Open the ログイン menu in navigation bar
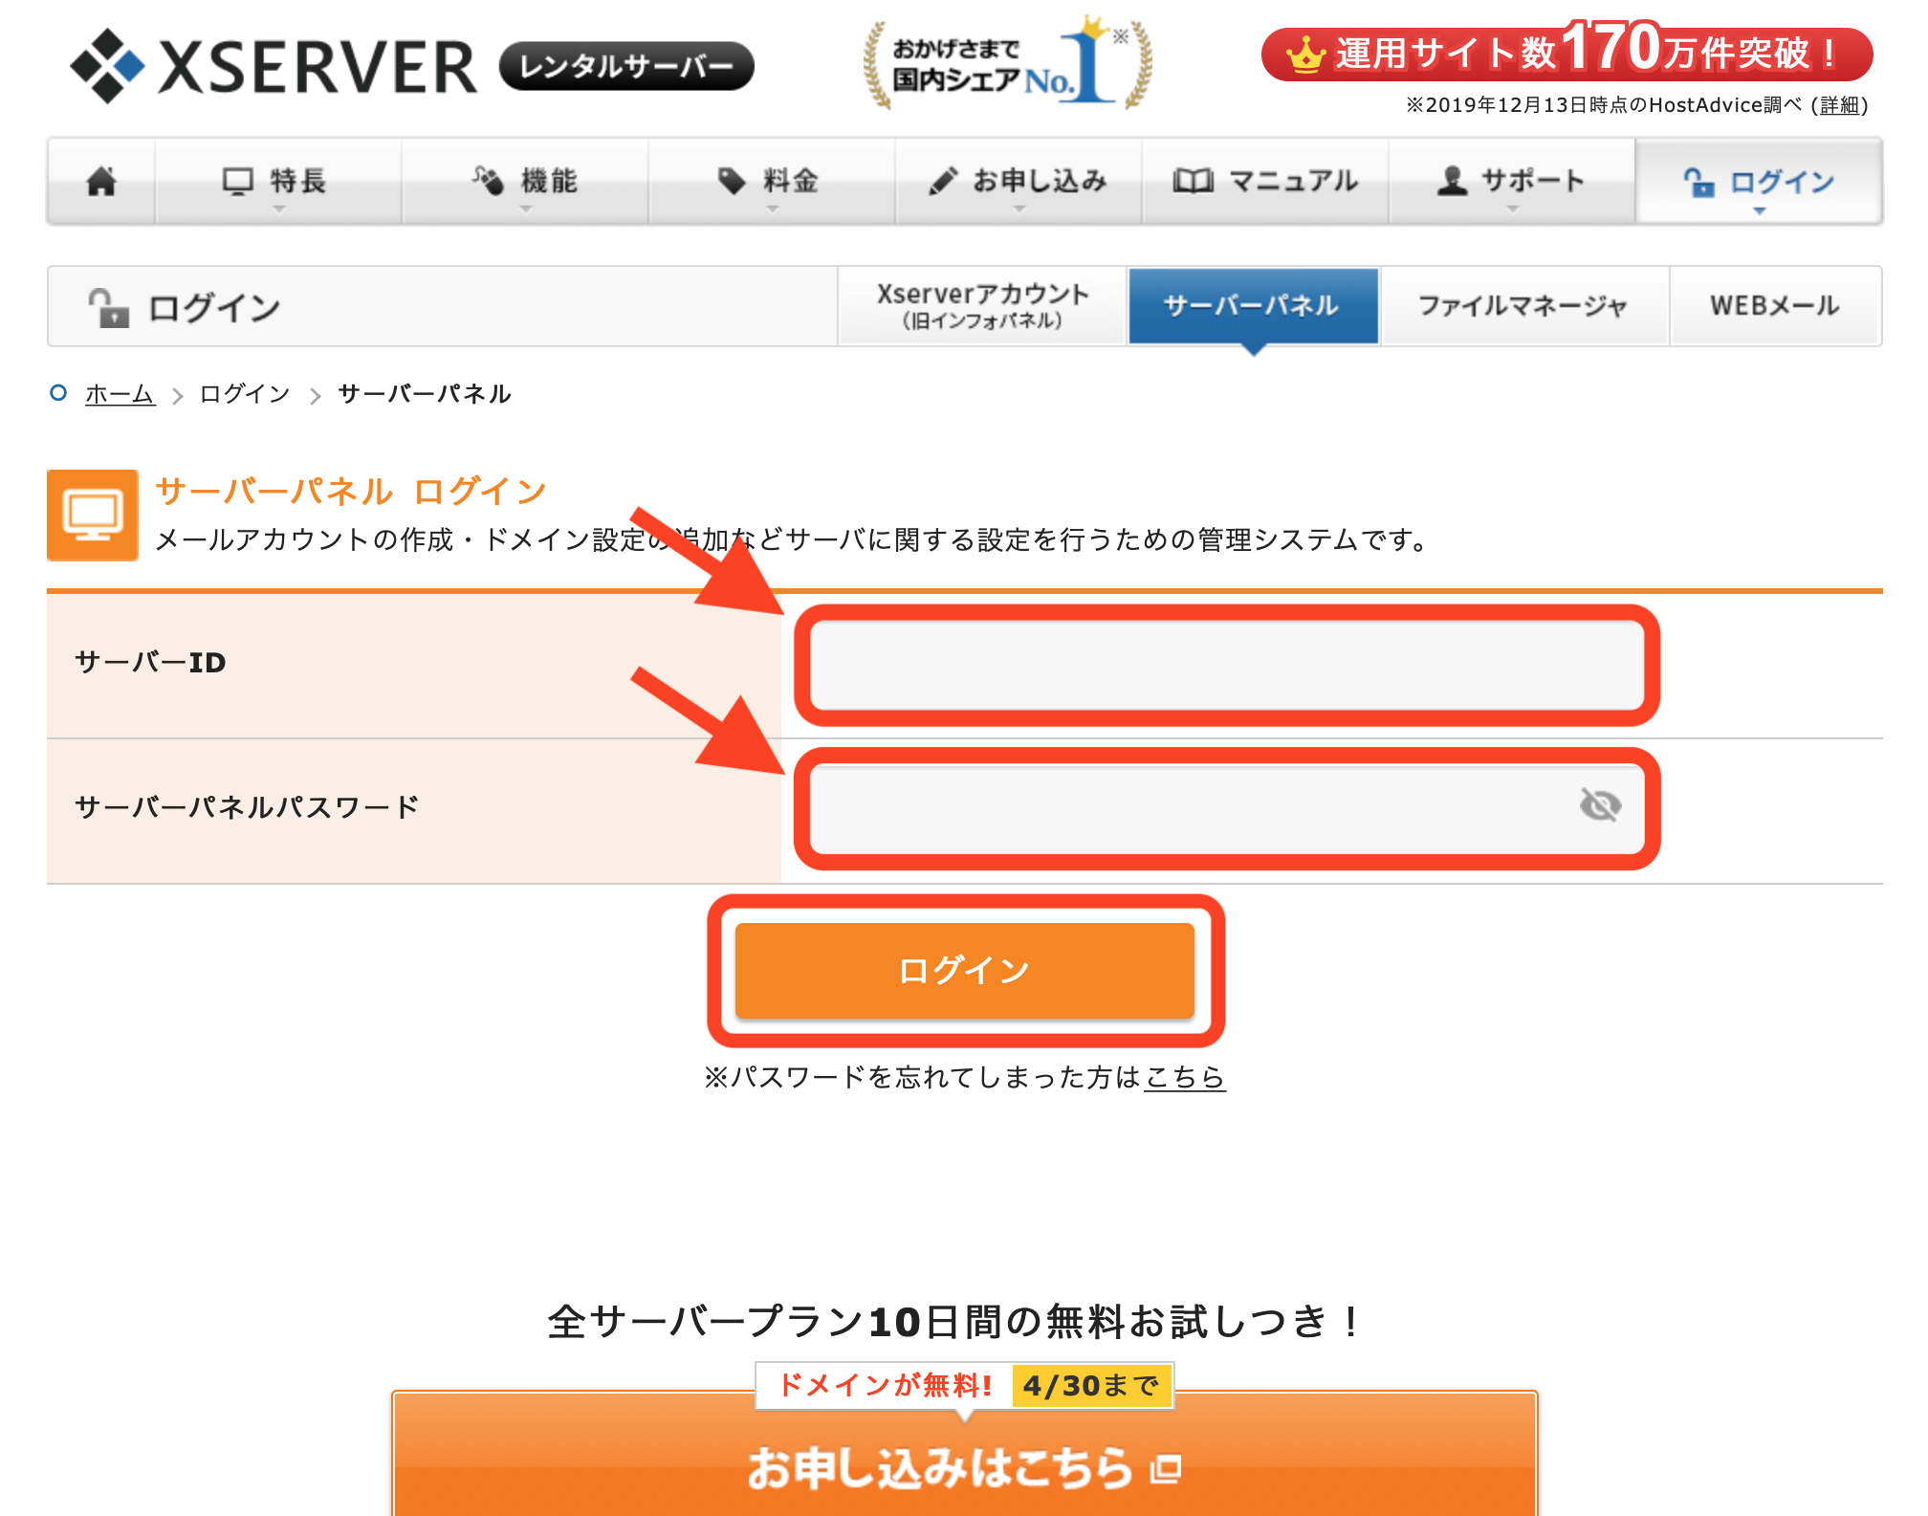The width and height of the screenshot is (1928, 1516). point(1759,181)
